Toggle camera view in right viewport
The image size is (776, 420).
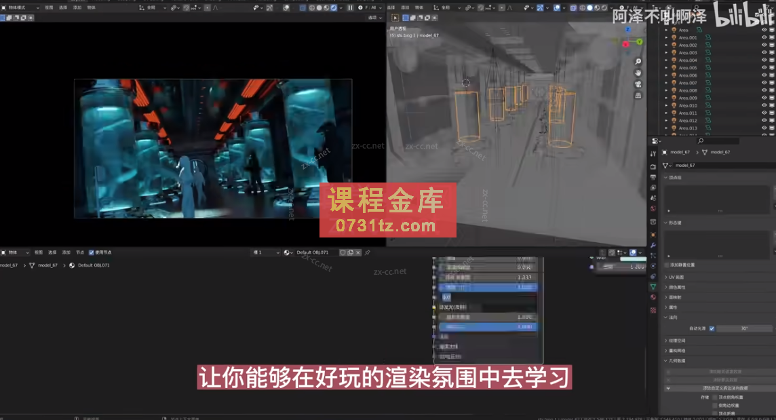coord(638,84)
